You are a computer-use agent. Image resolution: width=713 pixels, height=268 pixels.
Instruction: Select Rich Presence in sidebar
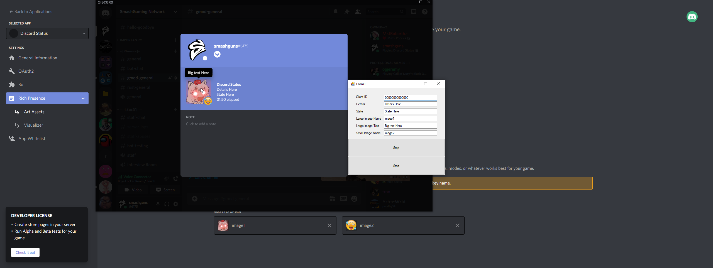point(47,98)
